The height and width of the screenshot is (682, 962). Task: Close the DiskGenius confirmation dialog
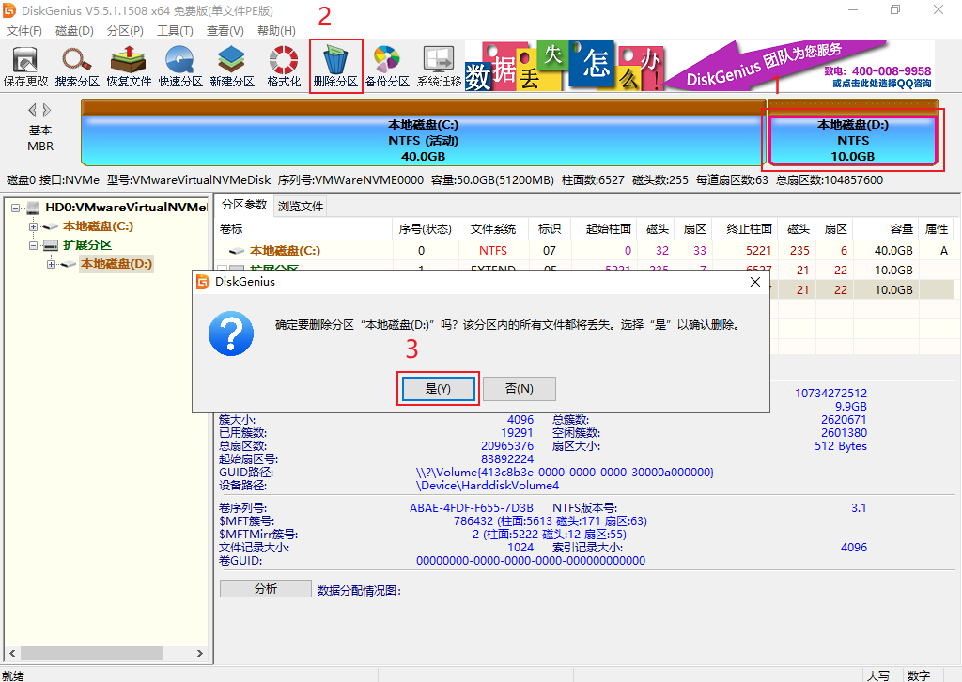point(755,282)
